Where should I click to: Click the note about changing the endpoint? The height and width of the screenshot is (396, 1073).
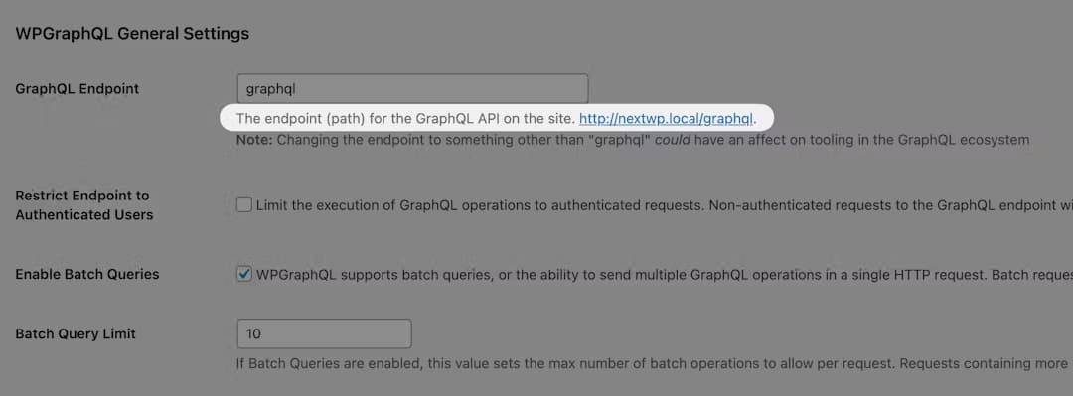click(x=633, y=140)
